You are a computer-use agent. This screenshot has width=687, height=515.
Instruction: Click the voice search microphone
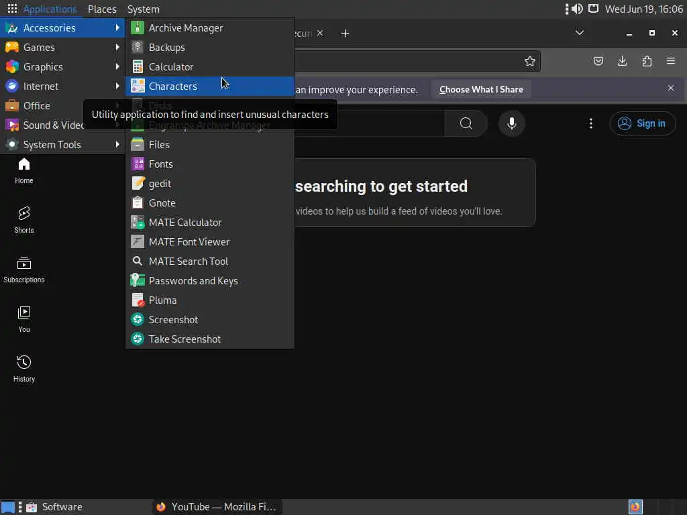pyautogui.click(x=511, y=123)
